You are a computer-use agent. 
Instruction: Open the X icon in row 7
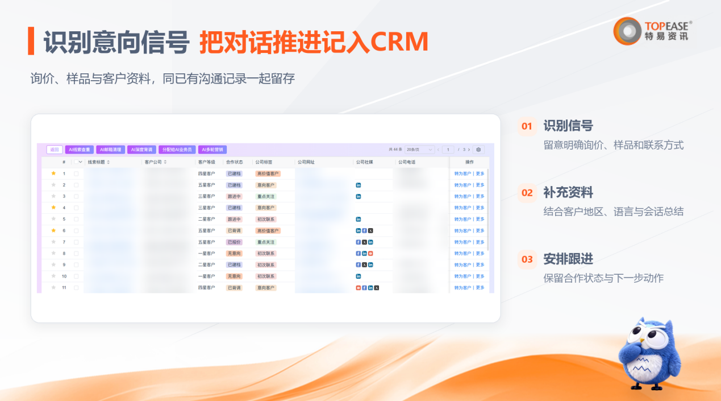364,242
